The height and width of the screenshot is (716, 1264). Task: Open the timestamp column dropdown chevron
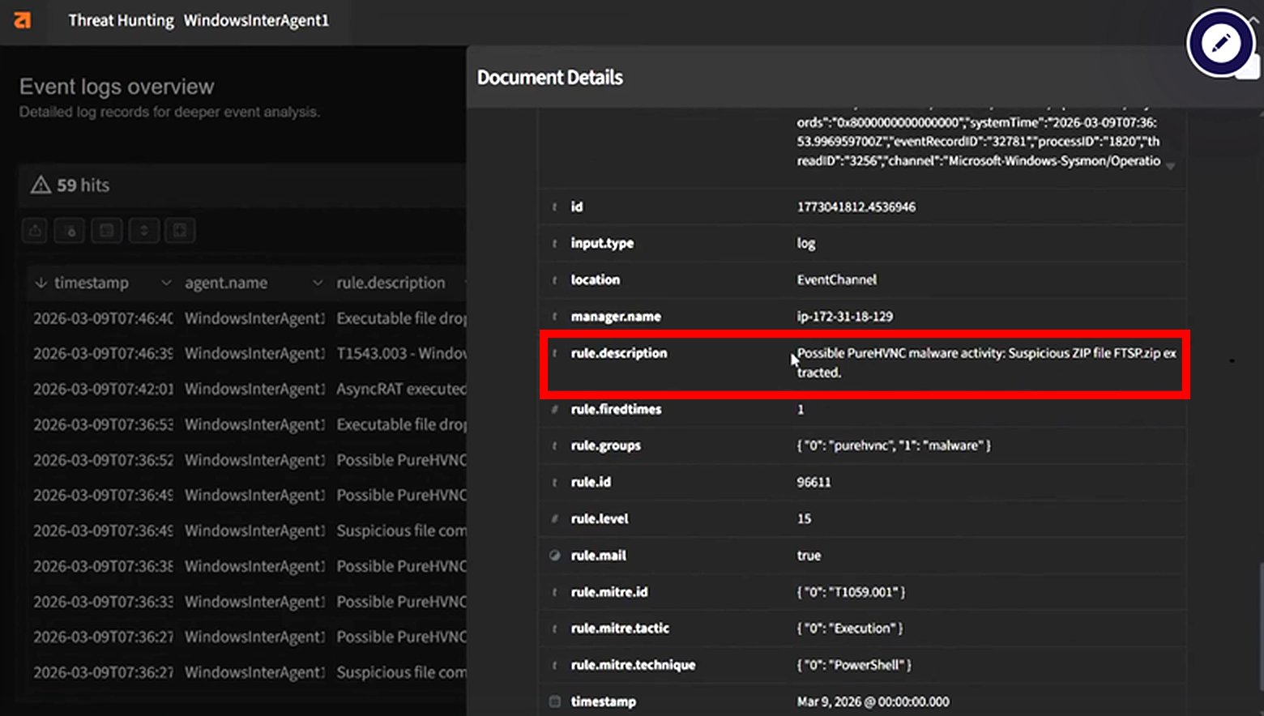(166, 283)
